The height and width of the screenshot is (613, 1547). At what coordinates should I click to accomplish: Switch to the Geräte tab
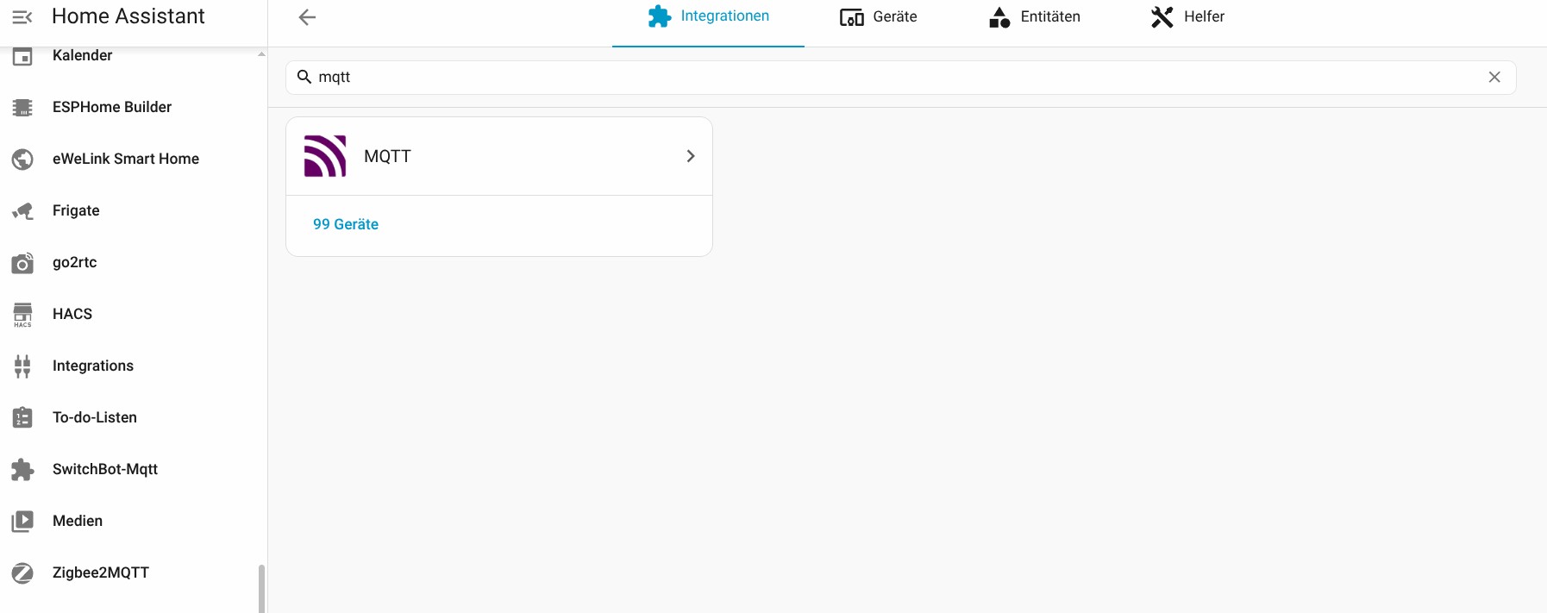(879, 17)
